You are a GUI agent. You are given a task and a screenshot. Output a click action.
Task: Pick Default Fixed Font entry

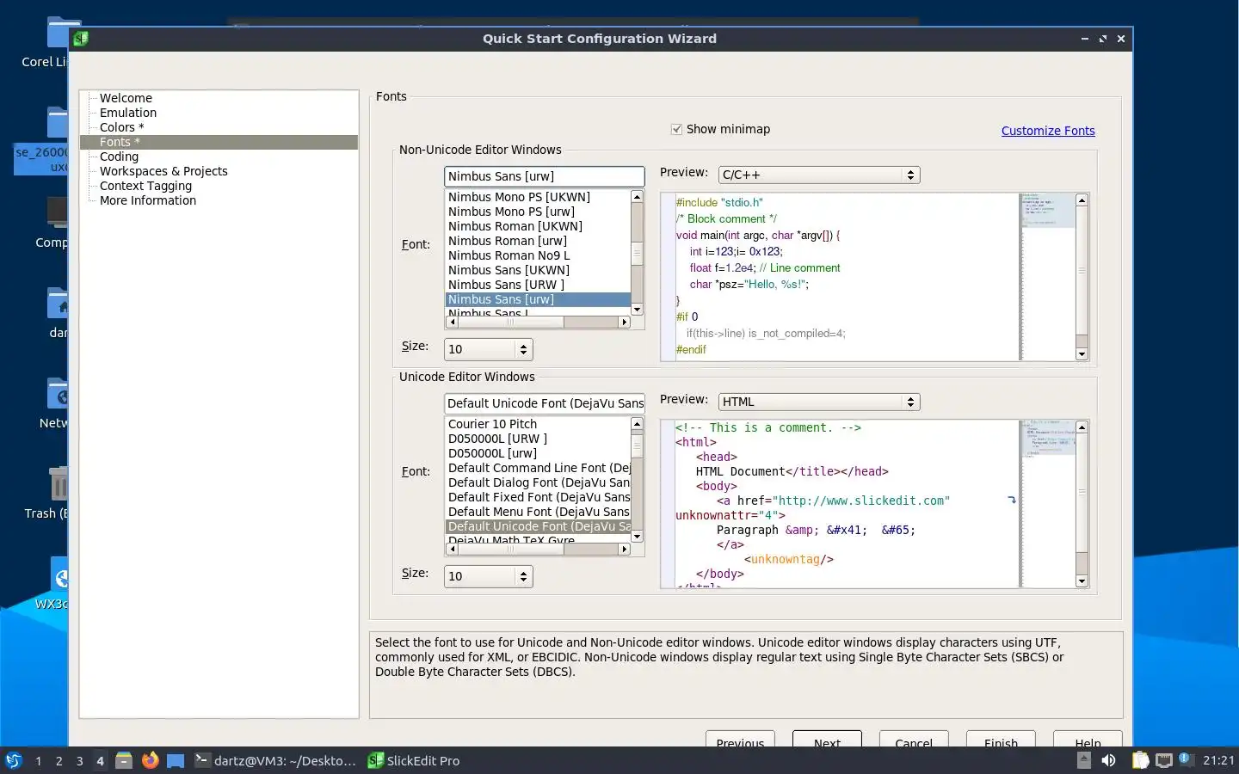(x=538, y=497)
